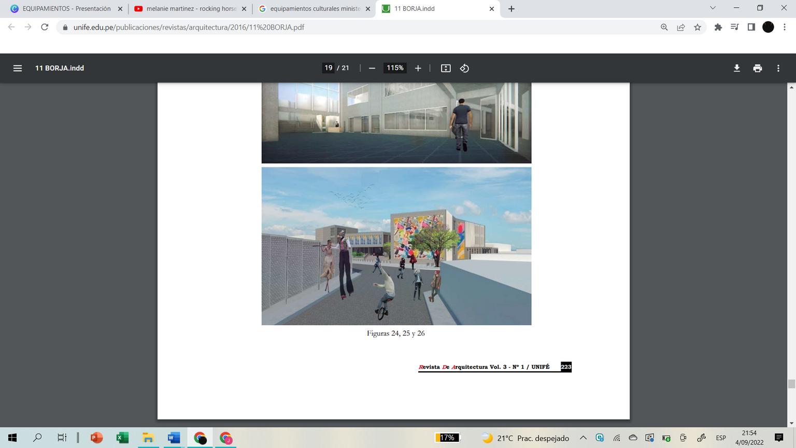Click page number 223 in footer
The image size is (796, 448).
click(x=566, y=367)
